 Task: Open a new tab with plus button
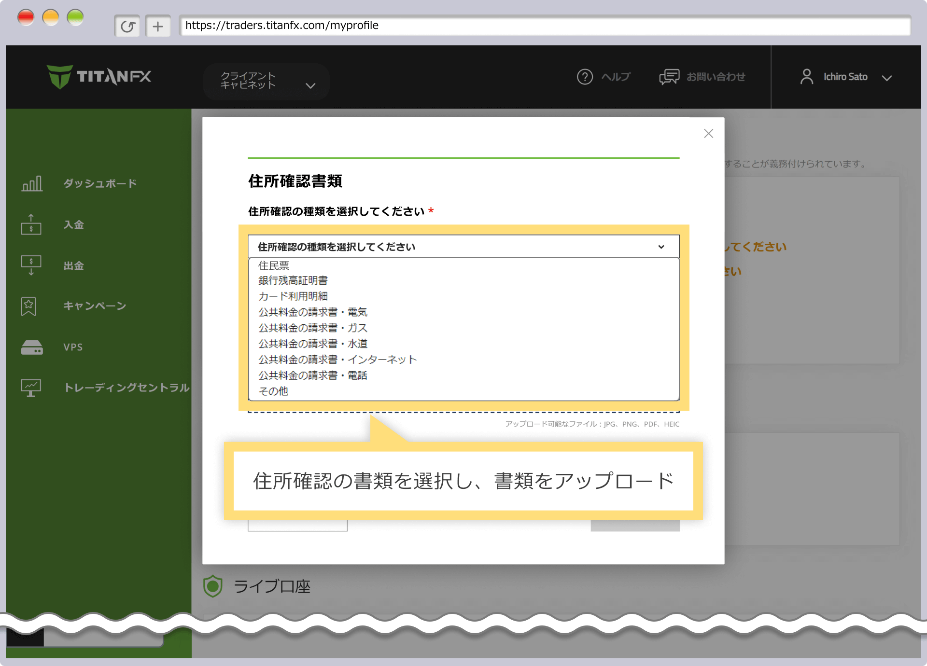[x=158, y=26]
